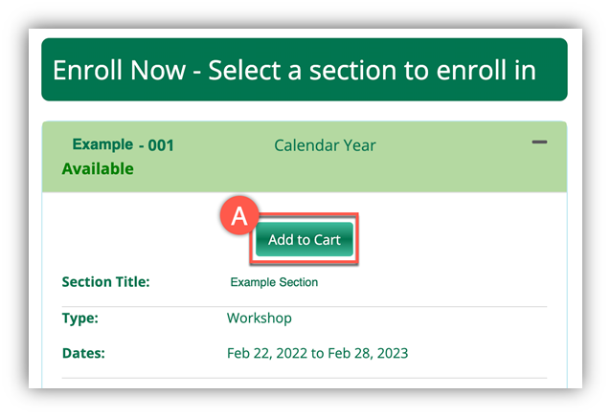Click the "Calendar Year" term text
Image resolution: width=611 pixels, height=417 pixels.
[x=325, y=145]
